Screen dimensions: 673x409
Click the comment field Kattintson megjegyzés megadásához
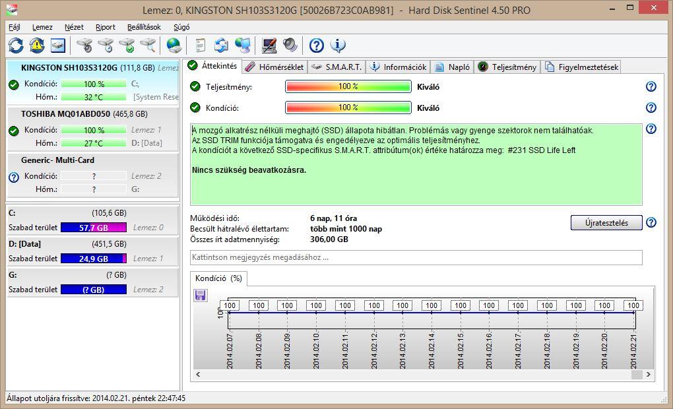[x=416, y=257]
